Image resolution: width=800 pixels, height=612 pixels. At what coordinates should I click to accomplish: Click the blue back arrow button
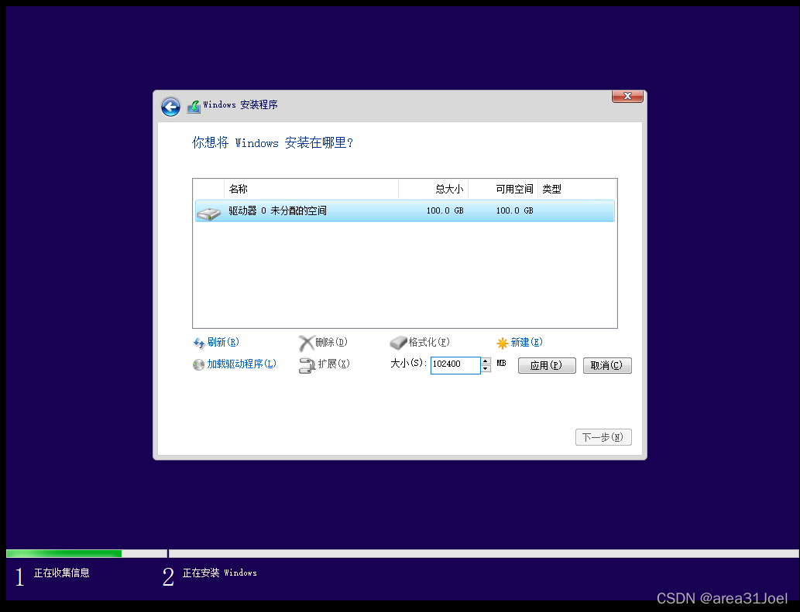[x=170, y=107]
